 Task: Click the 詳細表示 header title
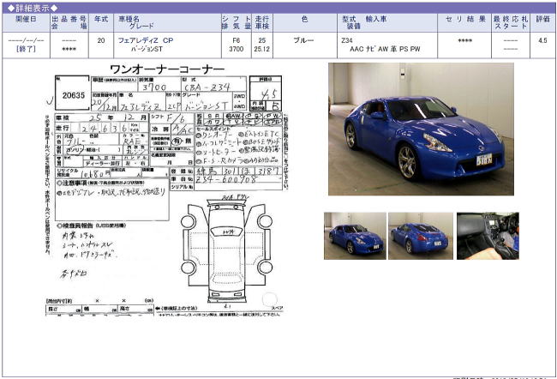[33, 8]
